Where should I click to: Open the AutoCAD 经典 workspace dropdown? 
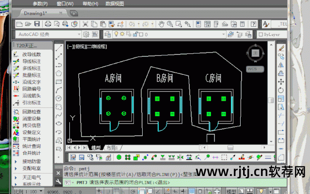pos(49,35)
